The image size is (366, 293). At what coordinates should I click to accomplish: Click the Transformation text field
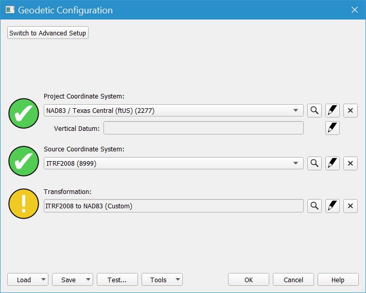click(x=173, y=206)
